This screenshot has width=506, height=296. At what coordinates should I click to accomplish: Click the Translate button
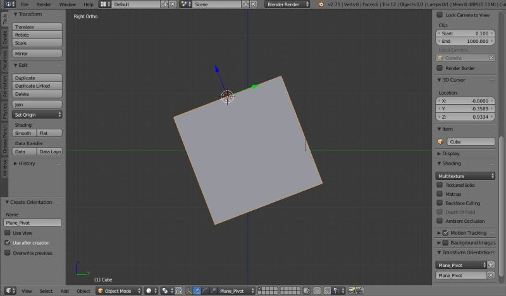pos(37,27)
